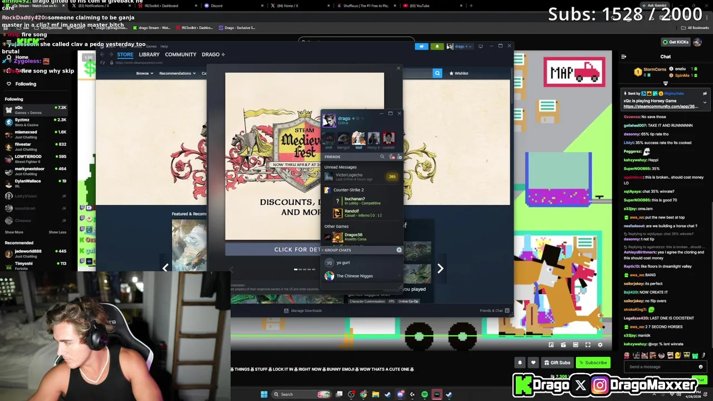Open the Steam announcements megaphone button
The height and width of the screenshot is (401, 713).
[x=422, y=46]
